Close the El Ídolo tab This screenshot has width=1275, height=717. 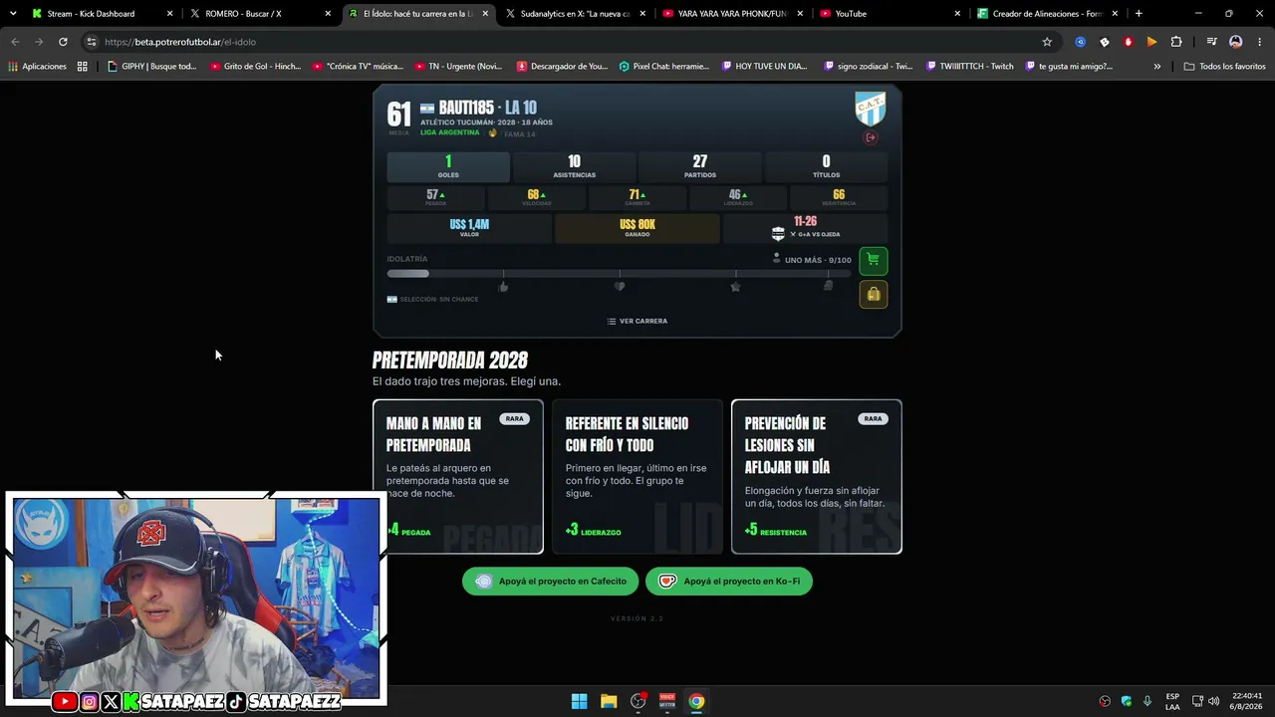click(485, 14)
